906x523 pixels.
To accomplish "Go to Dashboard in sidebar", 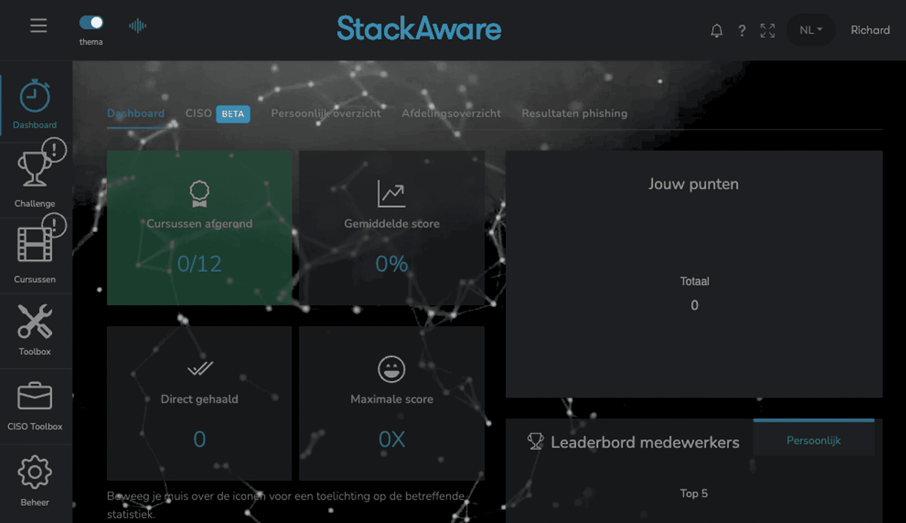I will pos(35,104).
